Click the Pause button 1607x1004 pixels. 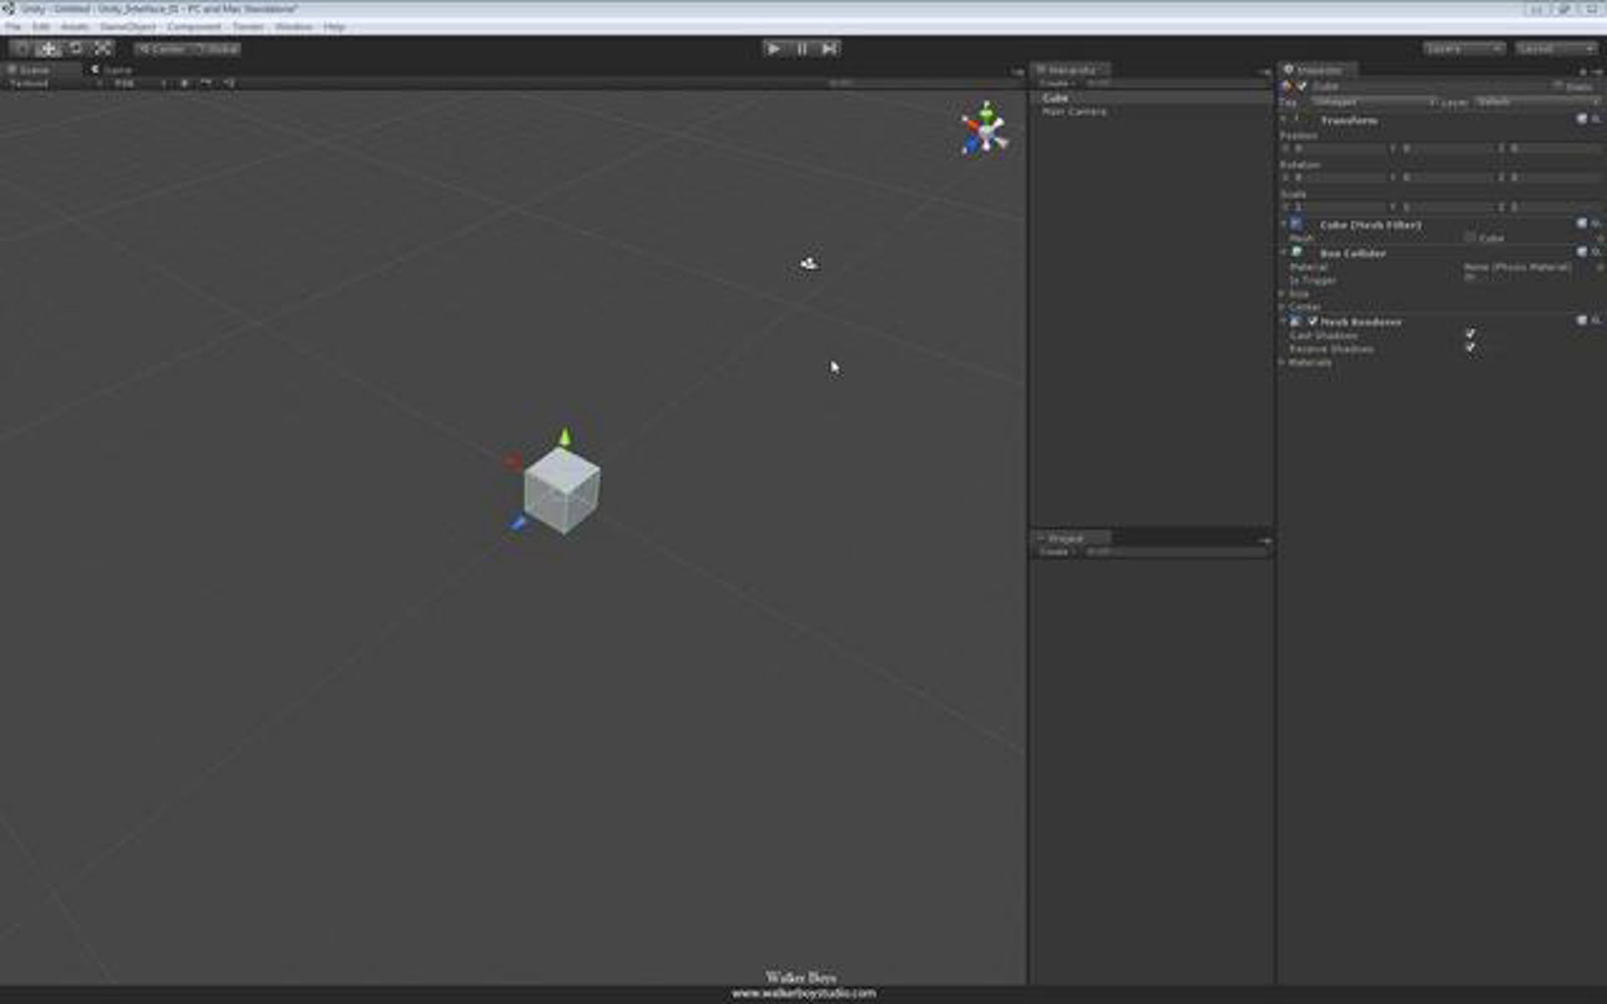(801, 48)
